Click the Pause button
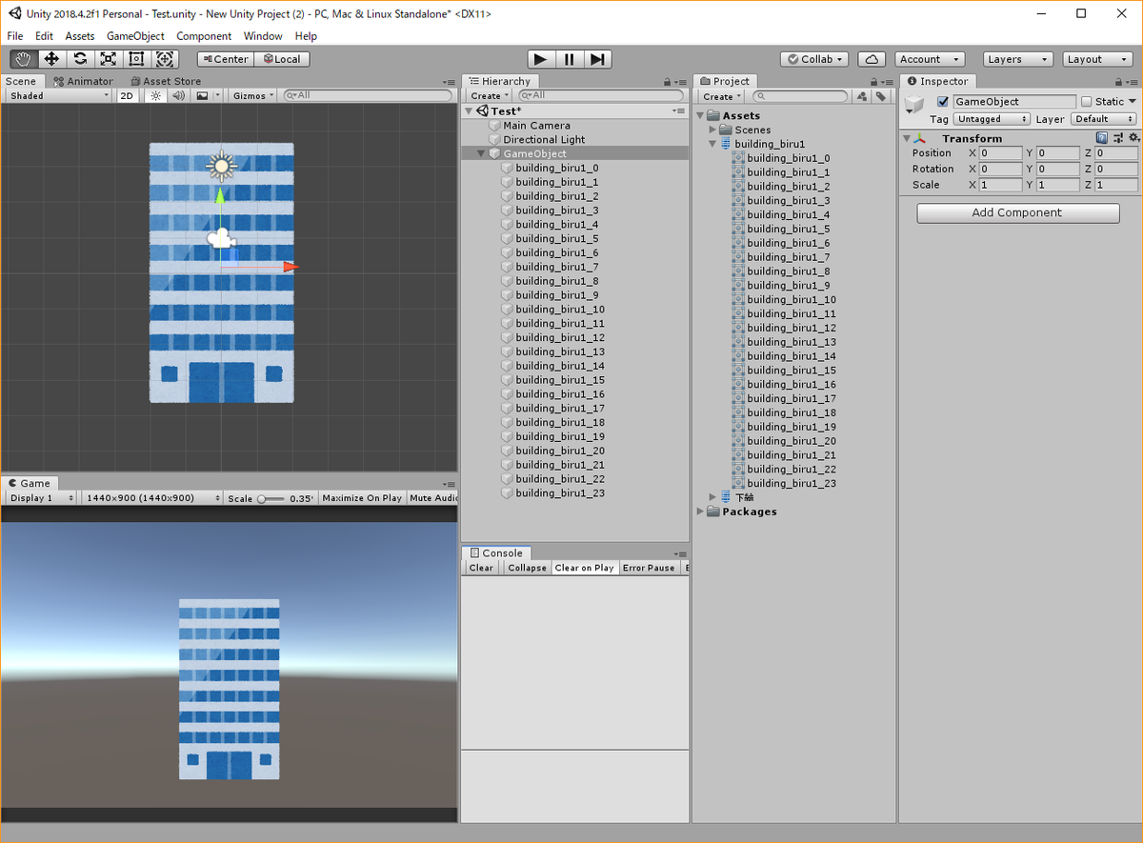This screenshot has width=1143, height=843. [570, 59]
